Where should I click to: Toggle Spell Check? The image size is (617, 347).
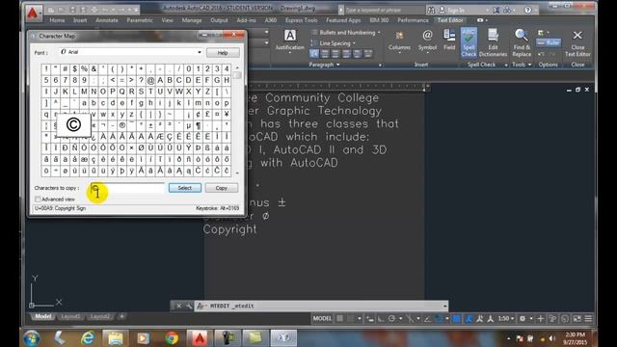pyautogui.click(x=469, y=42)
